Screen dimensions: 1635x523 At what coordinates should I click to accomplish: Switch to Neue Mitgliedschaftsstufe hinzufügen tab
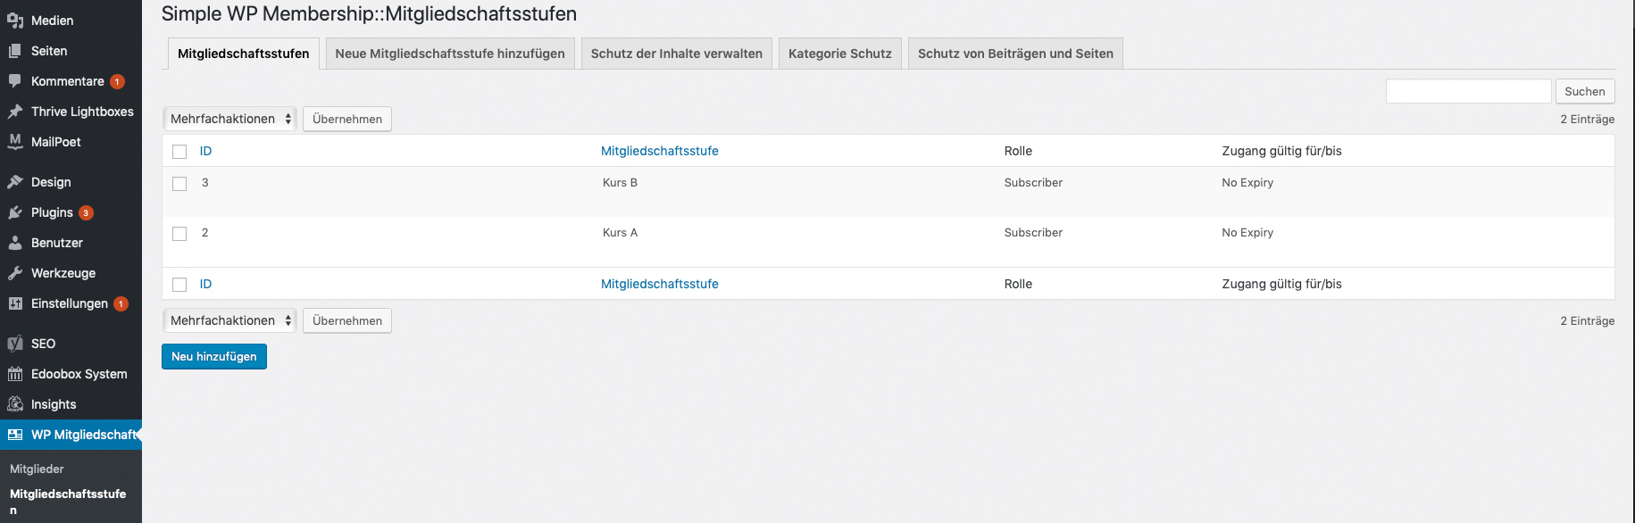point(450,54)
